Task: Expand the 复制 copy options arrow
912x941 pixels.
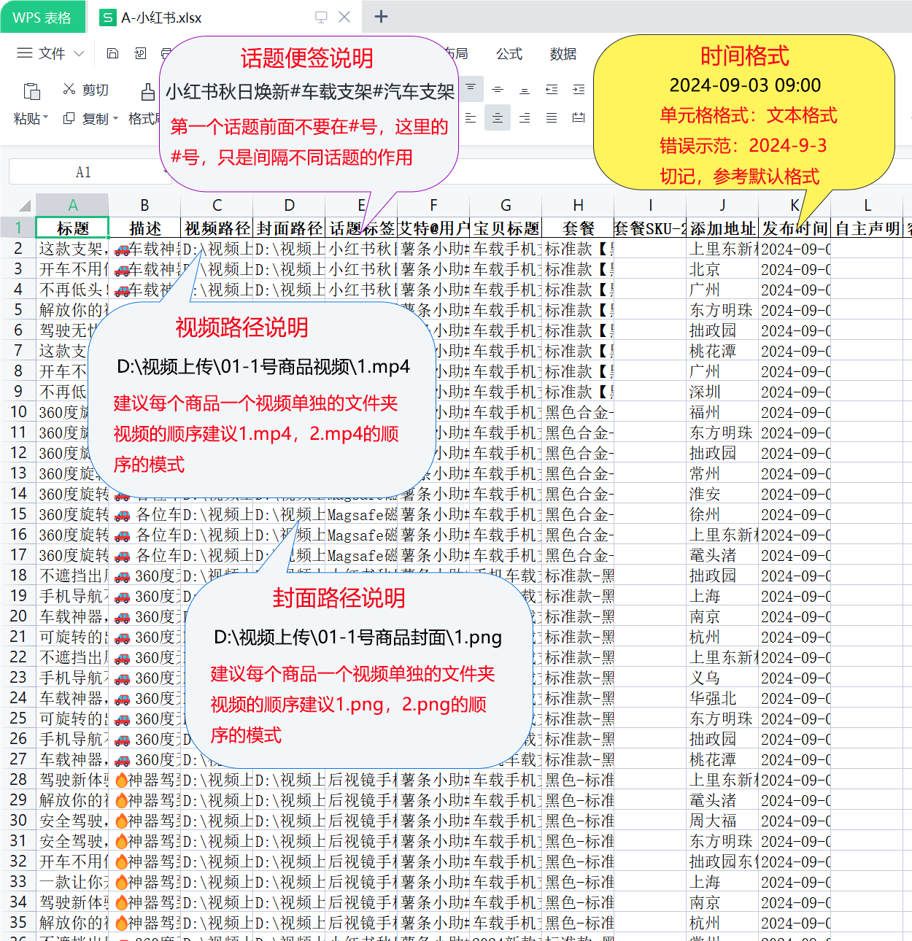Action: point(115,118)
